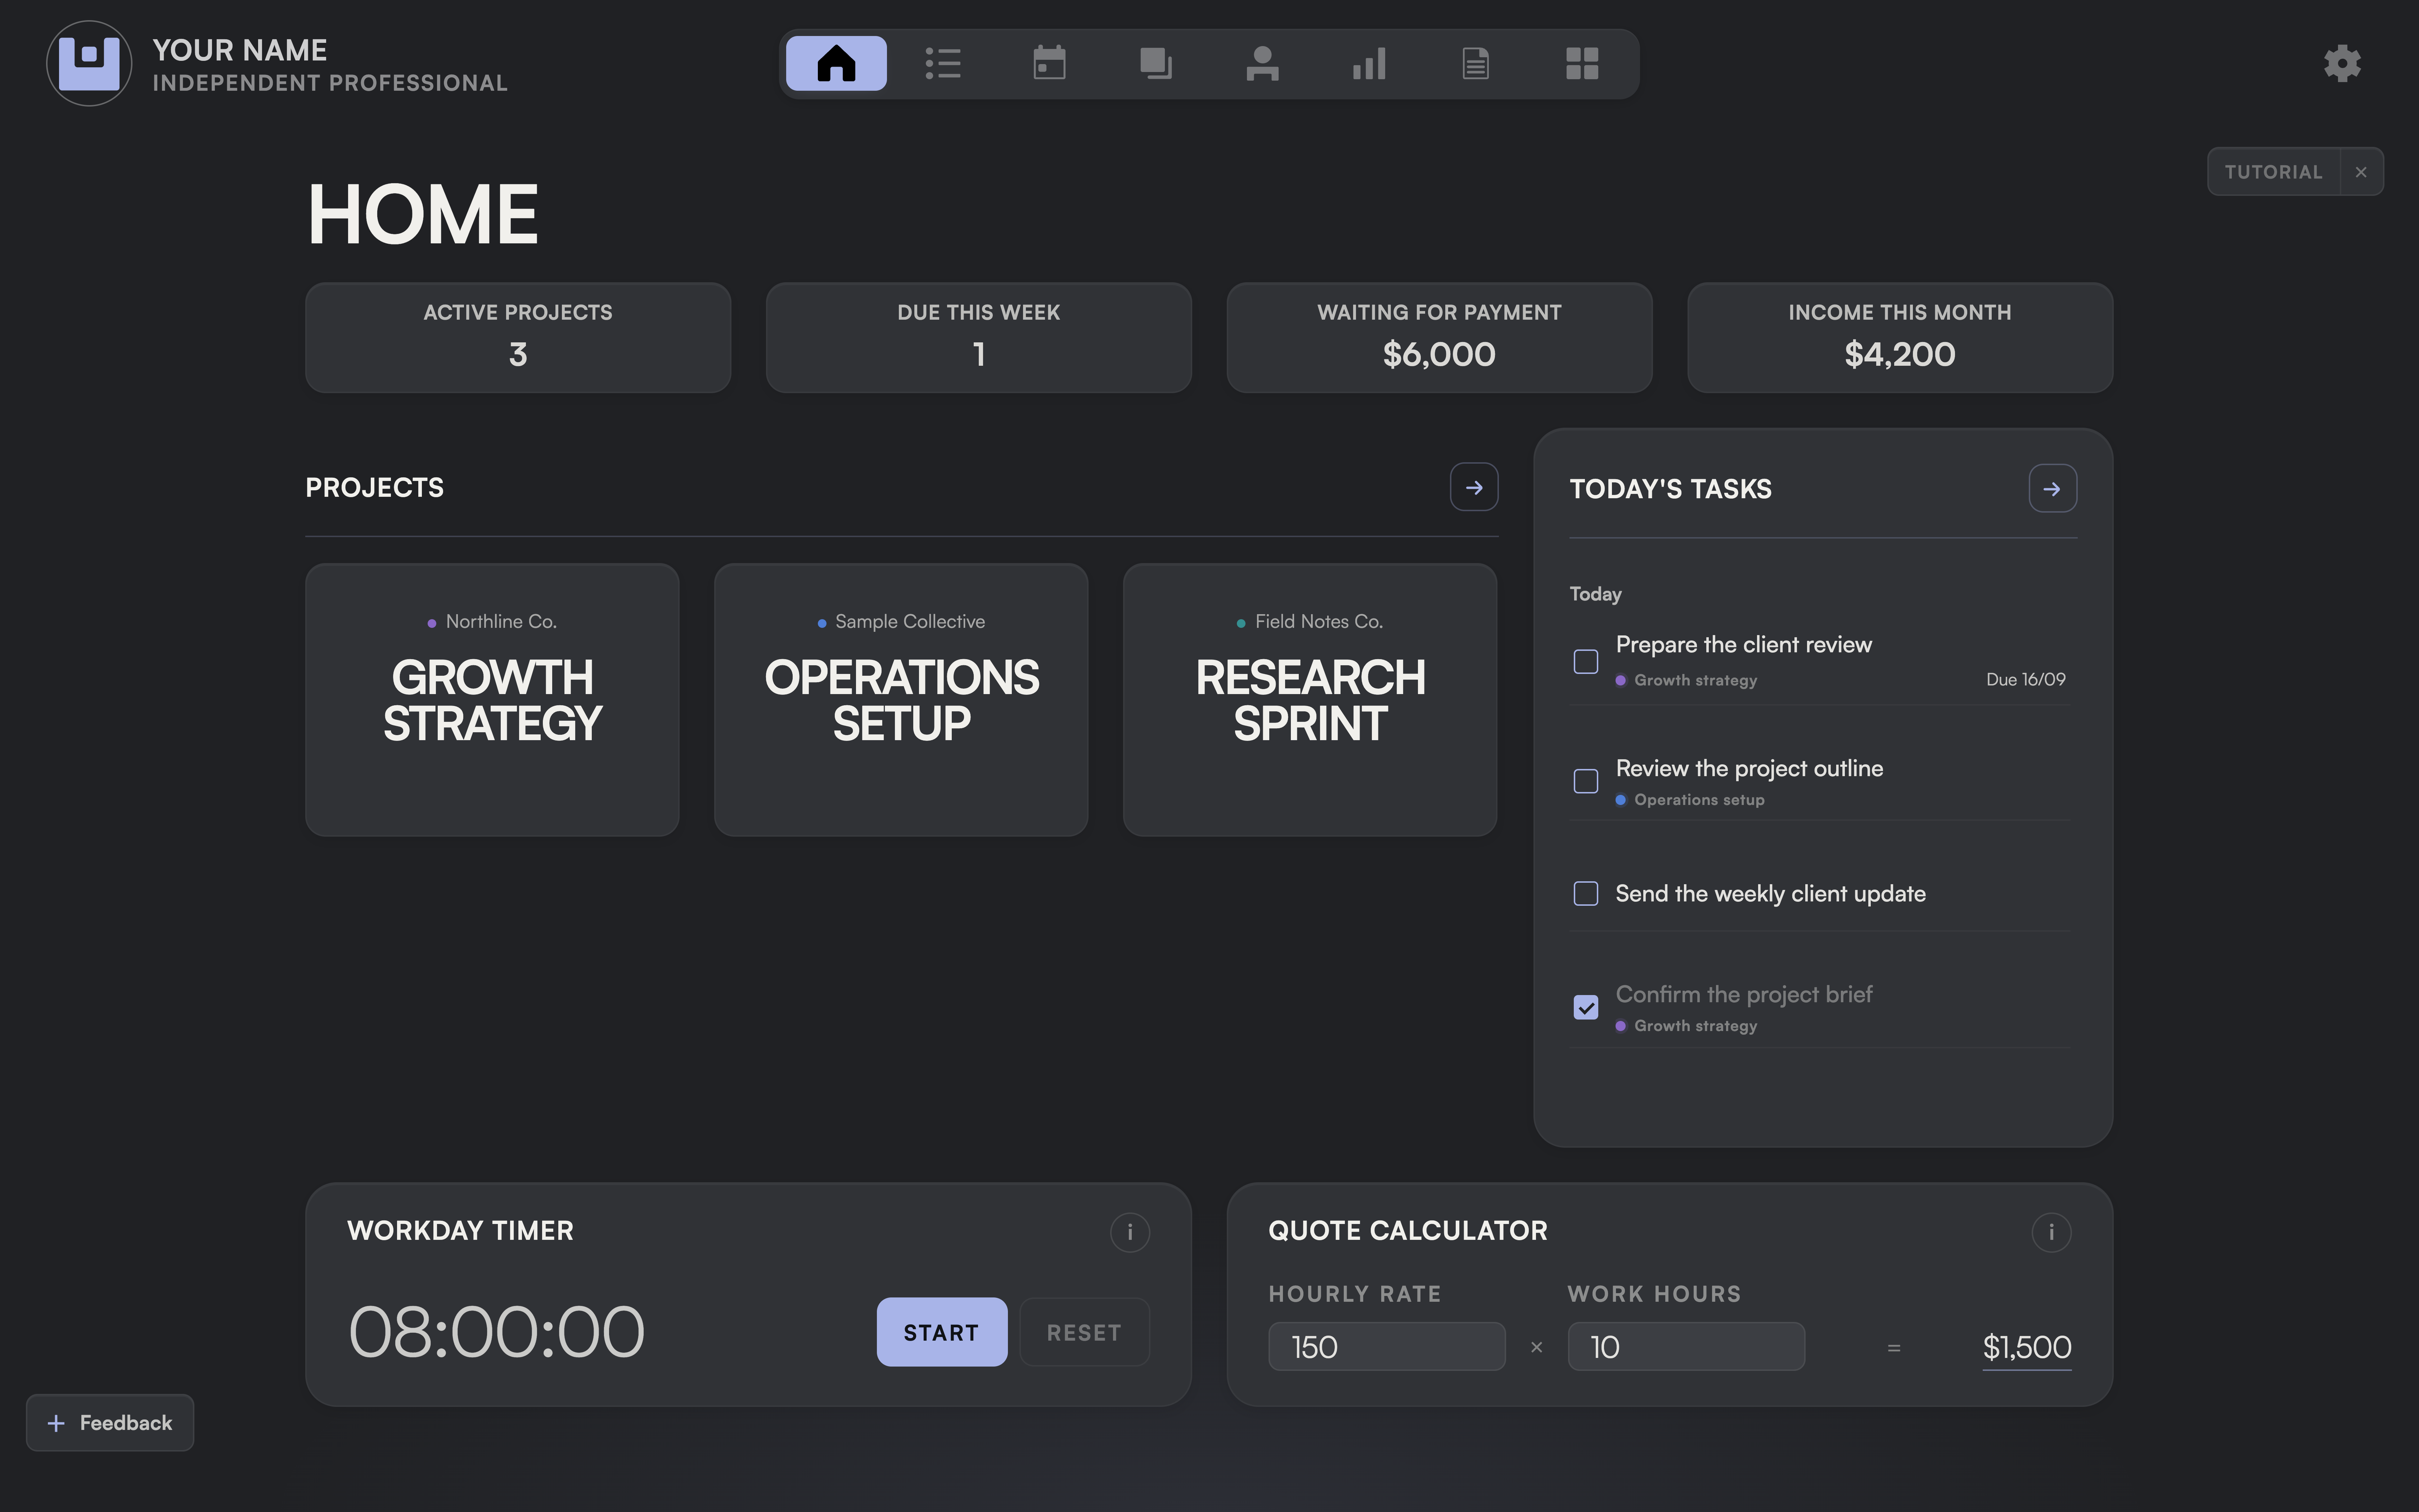The width and height of the screenshot is (2419, 1512).
Task: Click the 08:00:00 timer display
Action: pyautogui.click(x=497, y=1332)
